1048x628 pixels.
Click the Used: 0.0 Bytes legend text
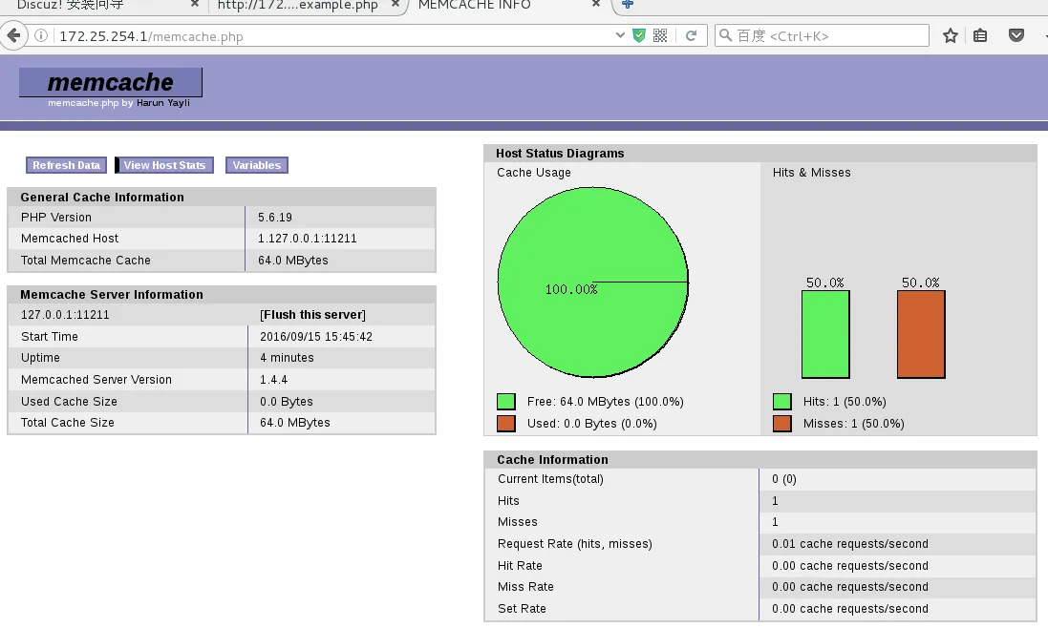pos(591,423)
